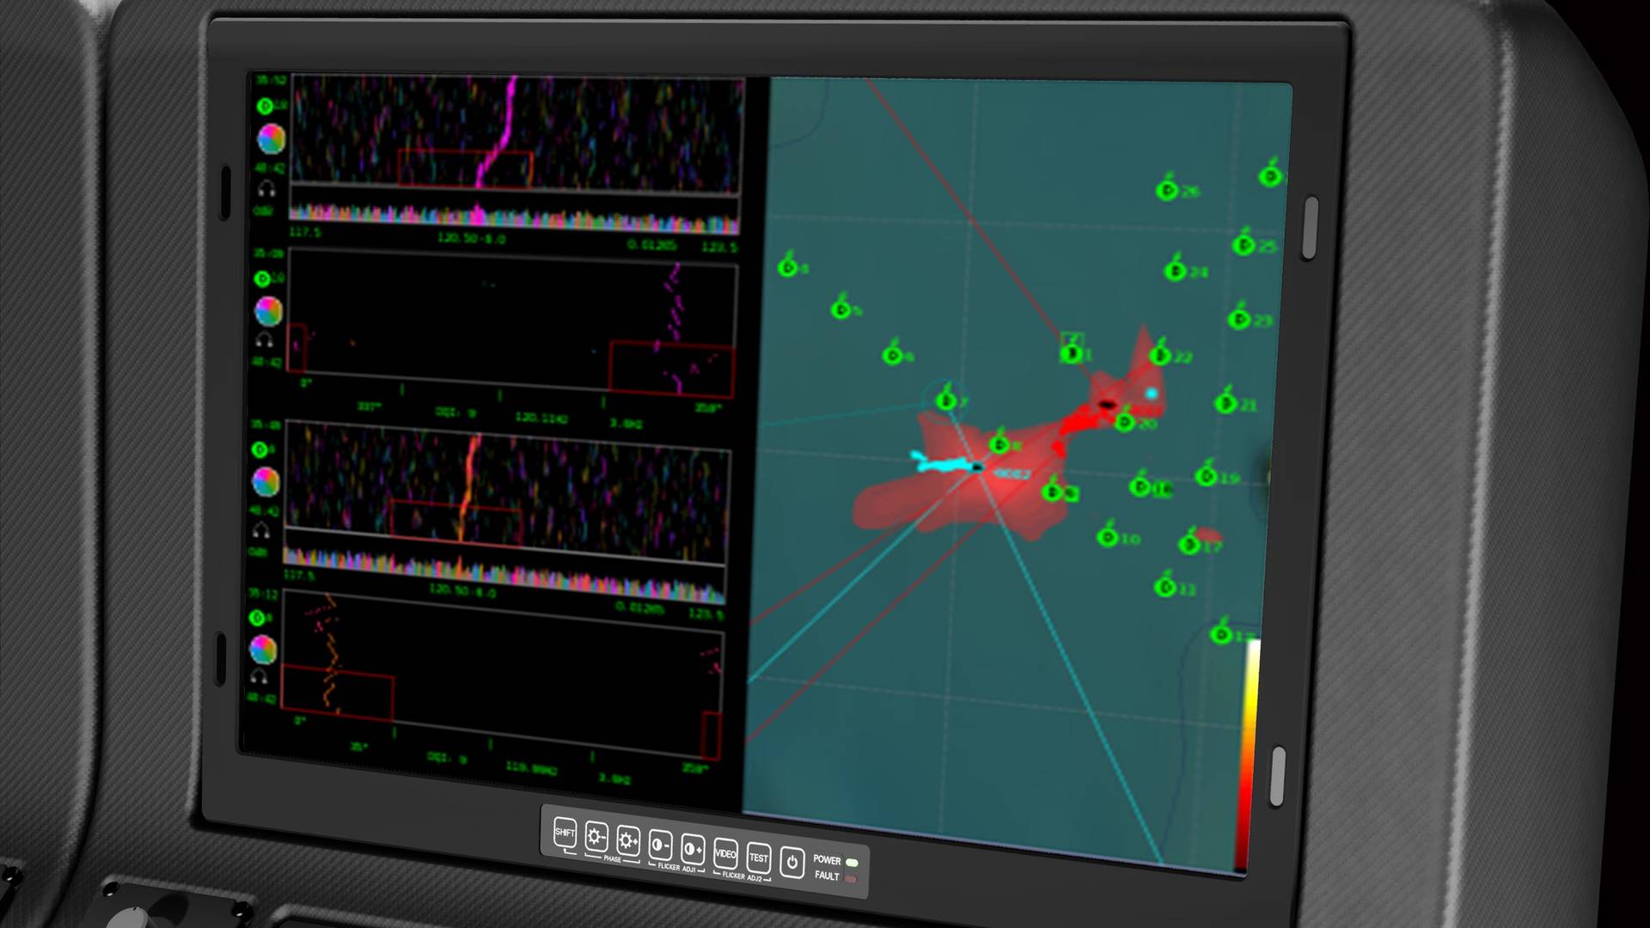Click the cyan dot beside the hotspot
The height and width of the screenshot is (928, 1650).
(1152, 394)
